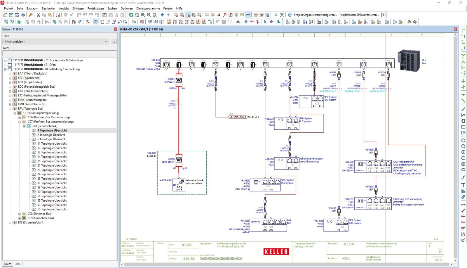Click the ... button beside the filter dropdown

pyautogui.click(x=114, y=41)
